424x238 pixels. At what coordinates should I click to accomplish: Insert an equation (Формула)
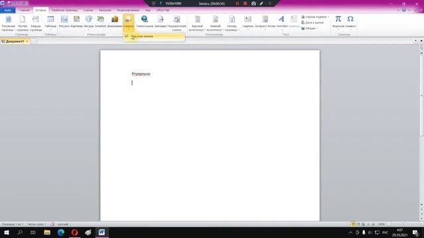click(338, 23)
